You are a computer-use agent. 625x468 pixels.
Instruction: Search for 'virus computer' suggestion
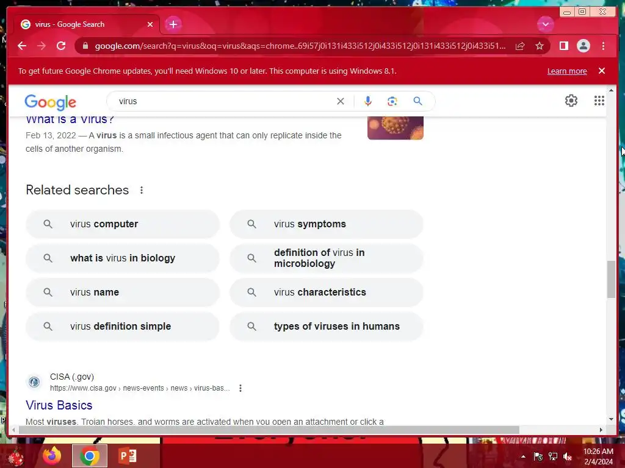coord(123,224)
